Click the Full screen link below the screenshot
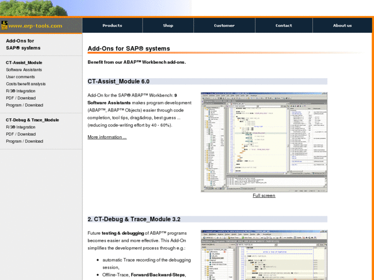 (264, 196)
